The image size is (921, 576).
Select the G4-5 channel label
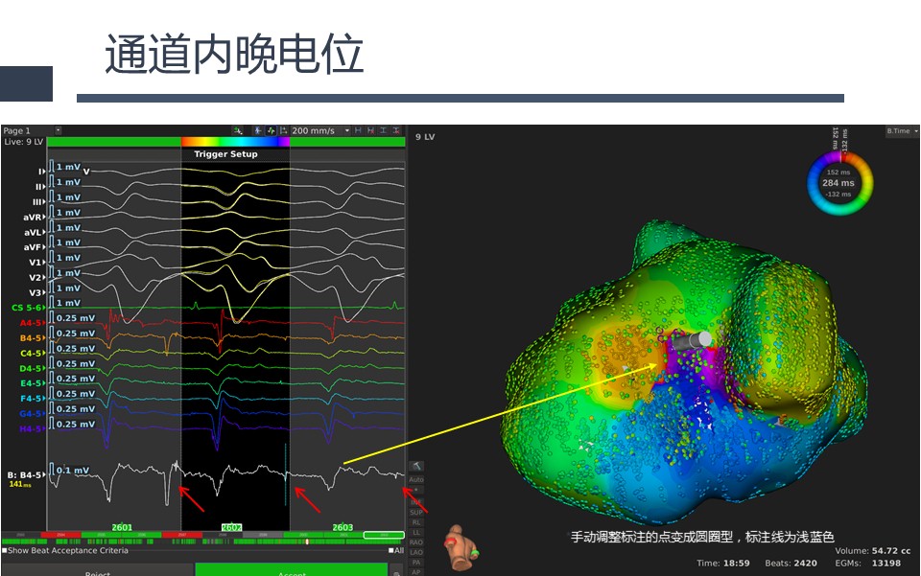(31, 413)
